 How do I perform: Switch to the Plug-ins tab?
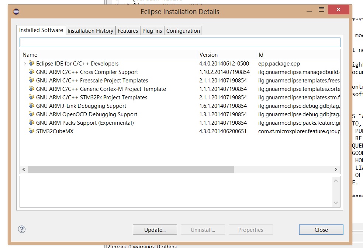(152, 31)
